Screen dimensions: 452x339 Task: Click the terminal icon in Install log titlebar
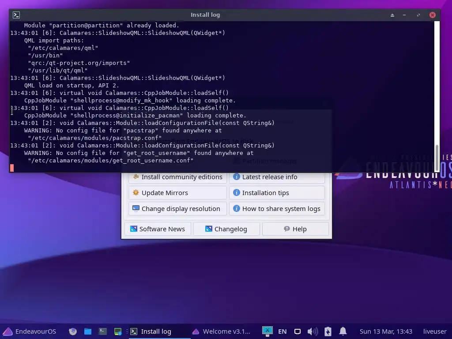tap(16, 15)
